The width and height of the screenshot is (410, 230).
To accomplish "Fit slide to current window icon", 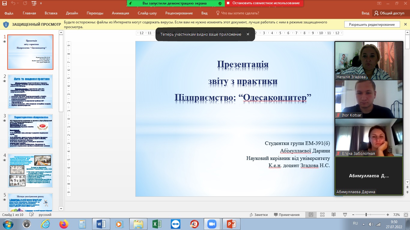I will (405, 215).
